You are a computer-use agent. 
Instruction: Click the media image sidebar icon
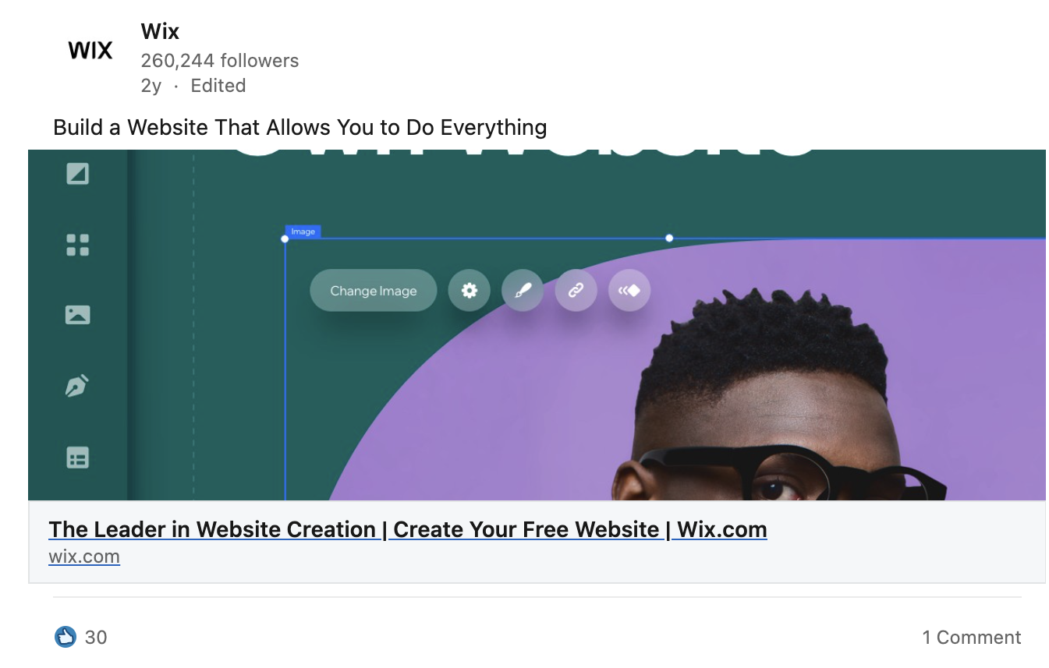(x=77, y=315)
